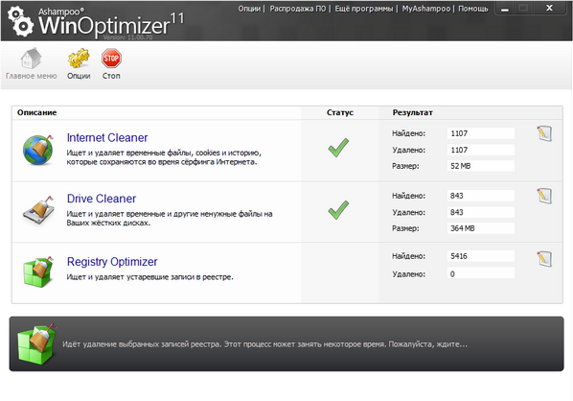Click the red Стоп sign icon
Viewport: 573px width, 401px height.
coord(111,59)
